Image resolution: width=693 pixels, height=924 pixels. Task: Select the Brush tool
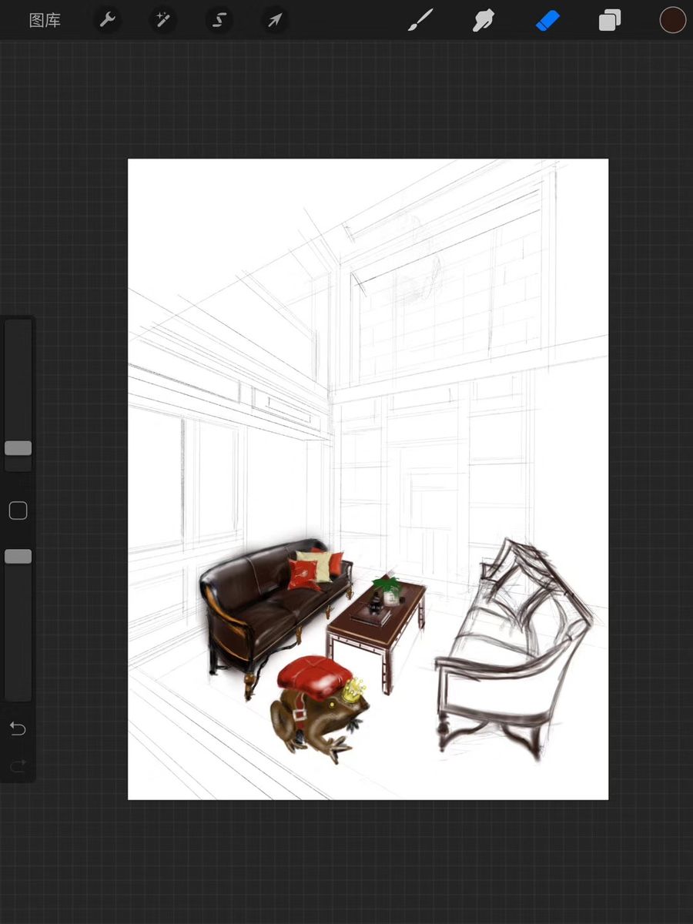(420, 20)
